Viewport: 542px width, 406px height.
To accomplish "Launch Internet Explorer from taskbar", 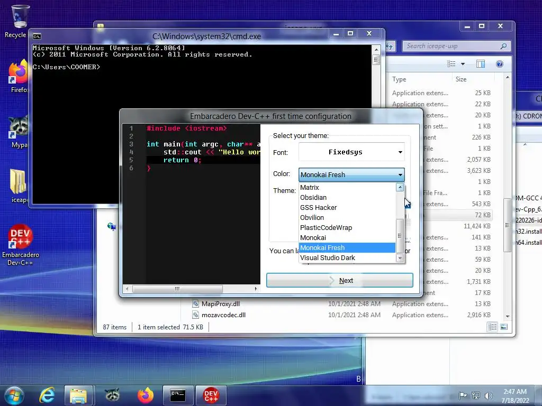I will (x=47, y=395).
